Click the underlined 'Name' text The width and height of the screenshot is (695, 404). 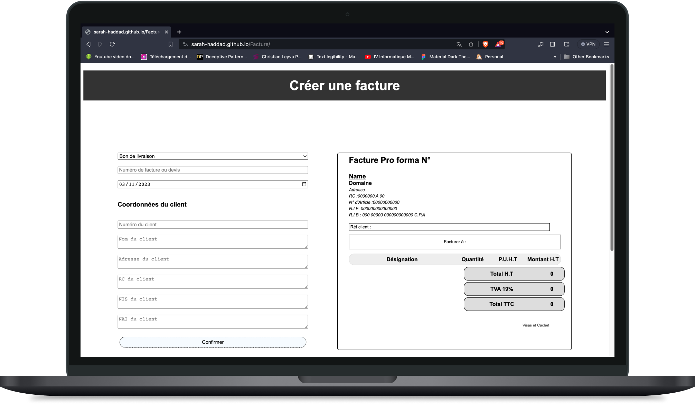coord(357,176)
